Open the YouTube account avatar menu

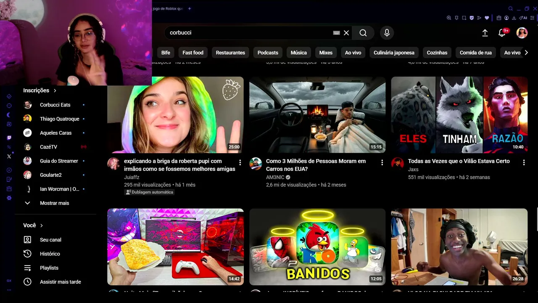(522, 33)
